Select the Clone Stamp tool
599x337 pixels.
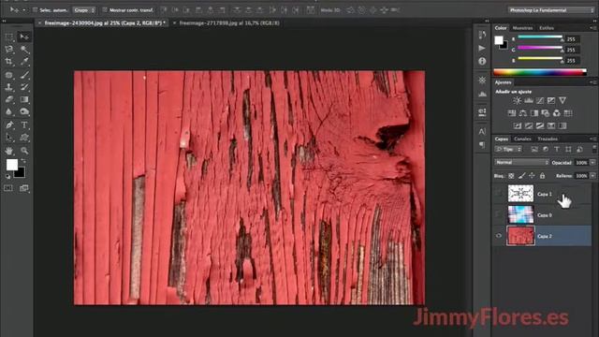pyautogui.click(x=8, y=87)
